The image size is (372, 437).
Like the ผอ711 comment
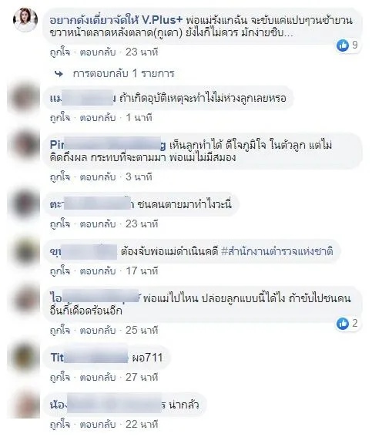pyautogui.click(x=60, y=378)
